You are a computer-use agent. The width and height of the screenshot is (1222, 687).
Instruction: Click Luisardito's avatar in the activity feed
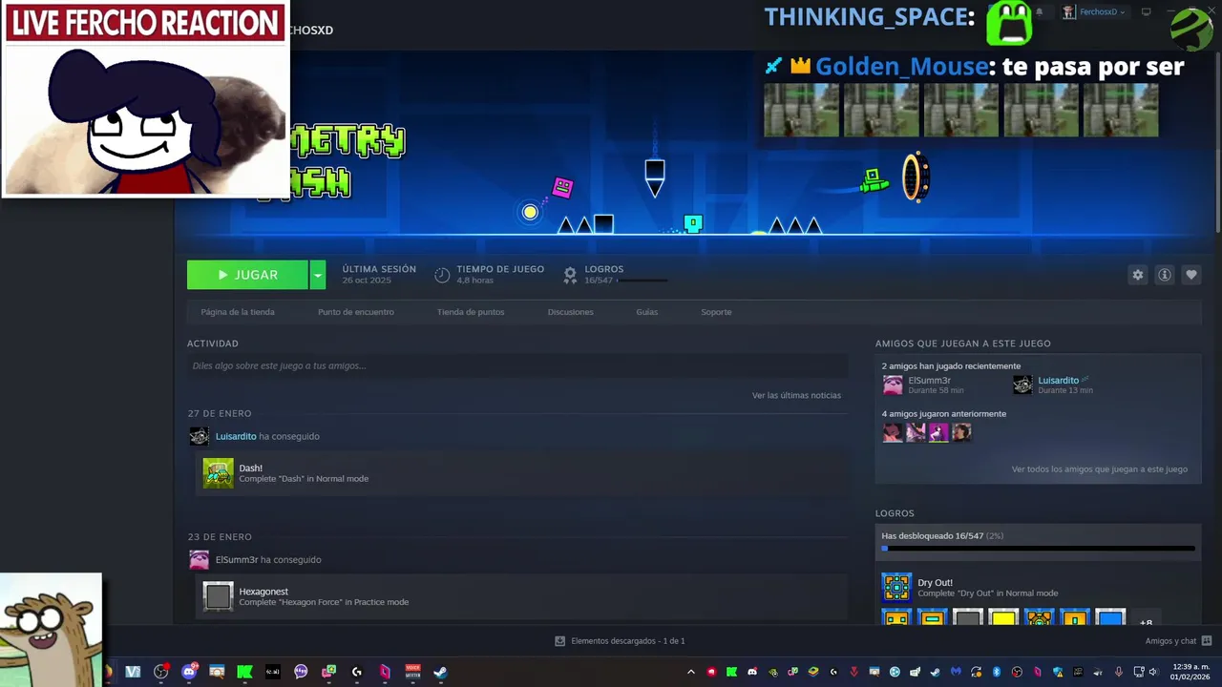tap(199, 436)
